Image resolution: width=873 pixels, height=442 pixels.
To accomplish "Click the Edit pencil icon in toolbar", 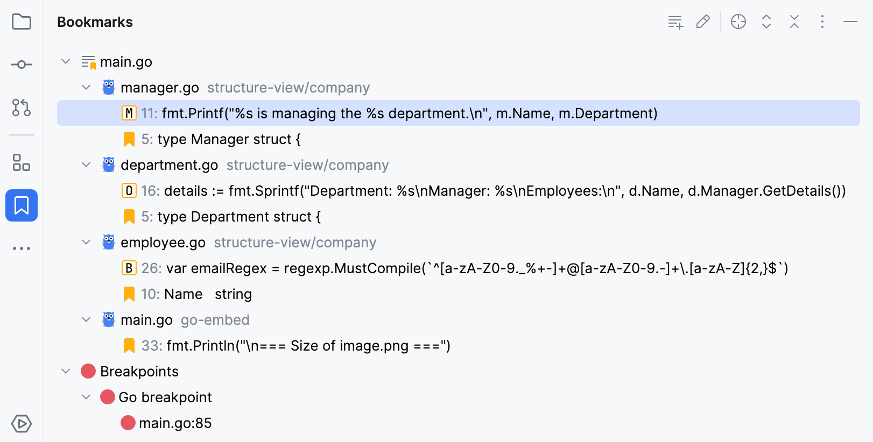I will tap(703, 22).
